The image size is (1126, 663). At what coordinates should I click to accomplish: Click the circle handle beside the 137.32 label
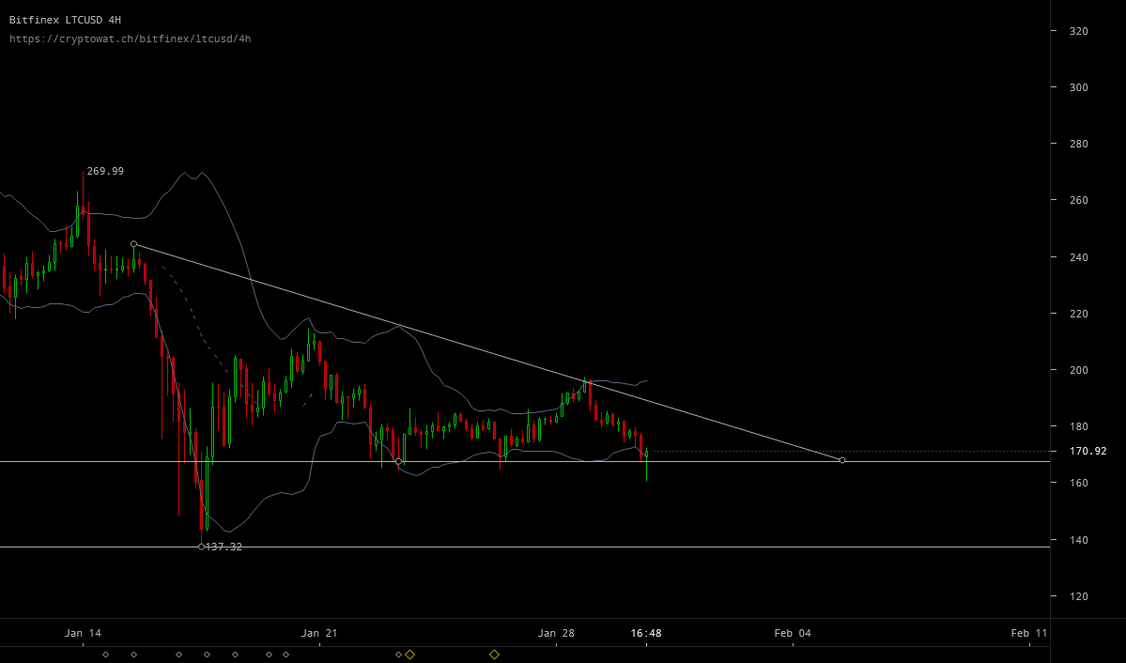click(201, 547)
